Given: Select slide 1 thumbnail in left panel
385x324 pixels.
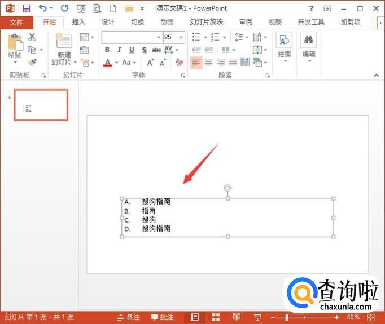Looking at the screenshot, I should pyautogui.click(x=41, y=105).
